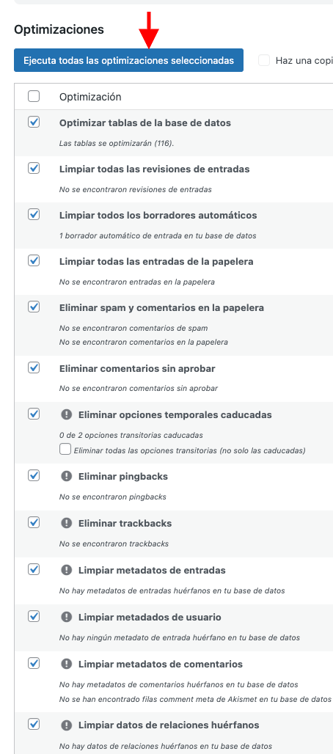
Task: Click the Optimización column header
Action: (90, 97)
